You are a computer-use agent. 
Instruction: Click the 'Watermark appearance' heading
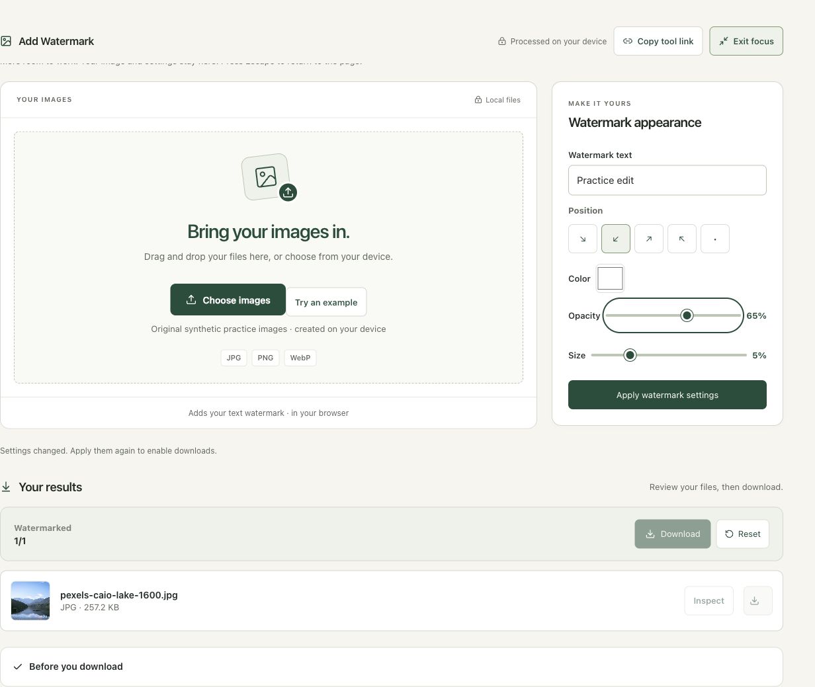(x=635, y=122)
